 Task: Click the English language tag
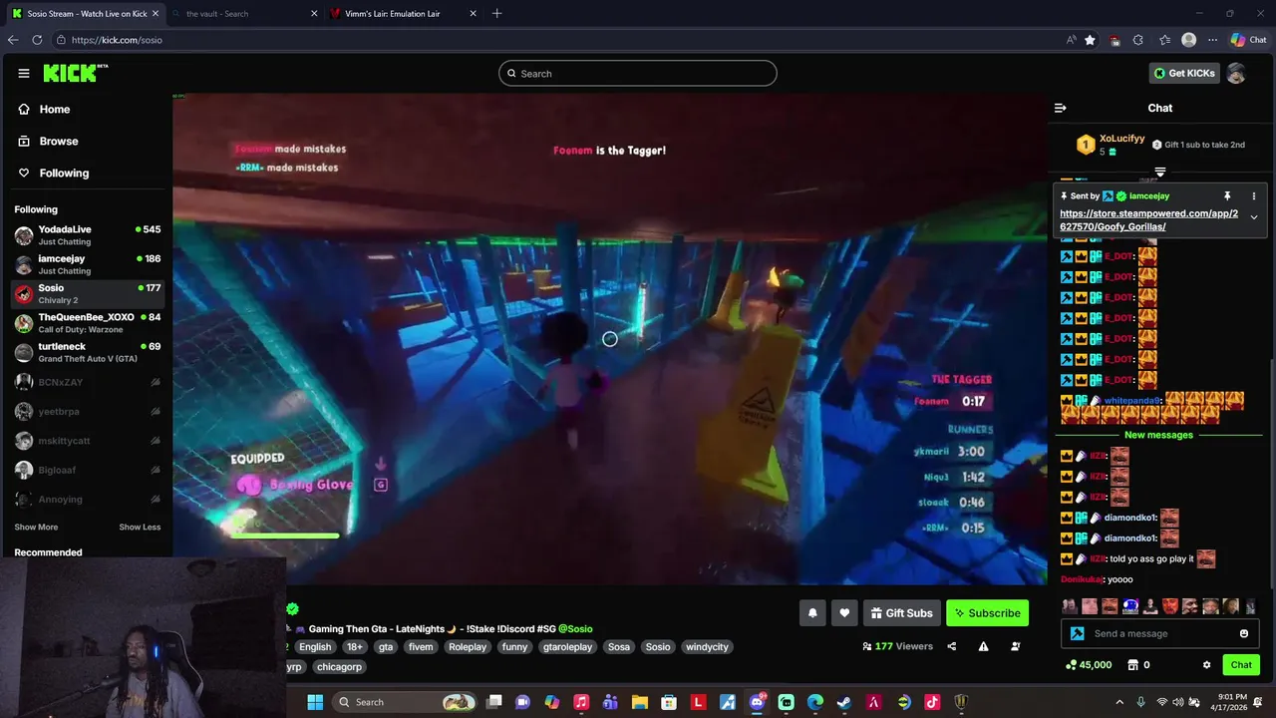coord(315,647)
